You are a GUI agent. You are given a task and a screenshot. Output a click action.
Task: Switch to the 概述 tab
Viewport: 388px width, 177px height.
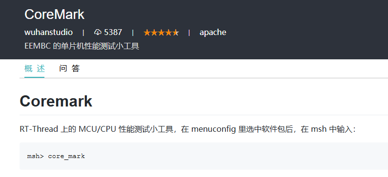click(x=34, y=69)
